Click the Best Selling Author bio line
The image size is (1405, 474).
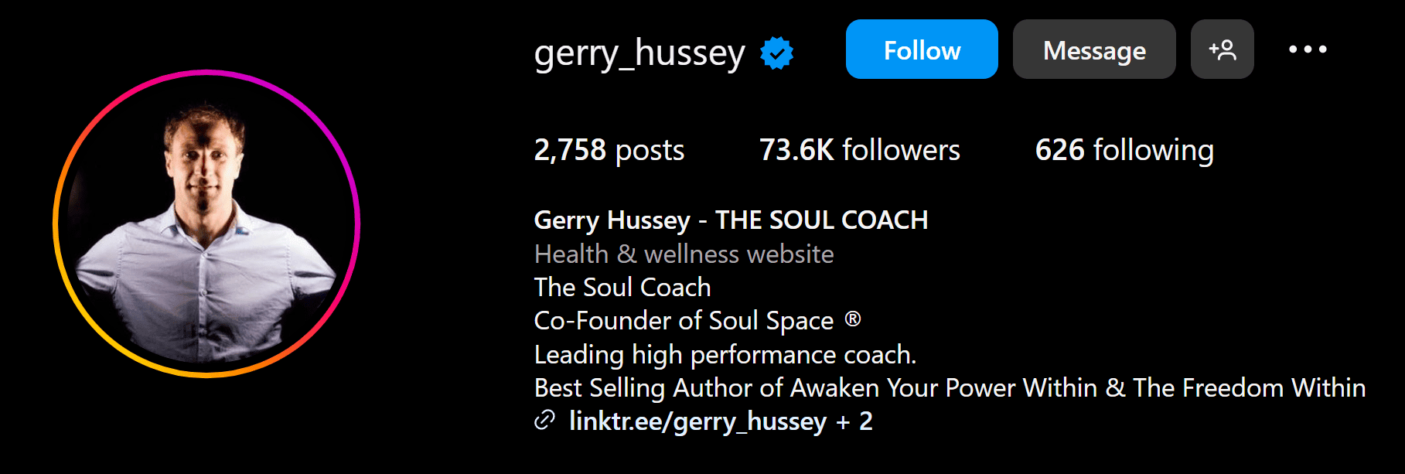coord(950,388)
